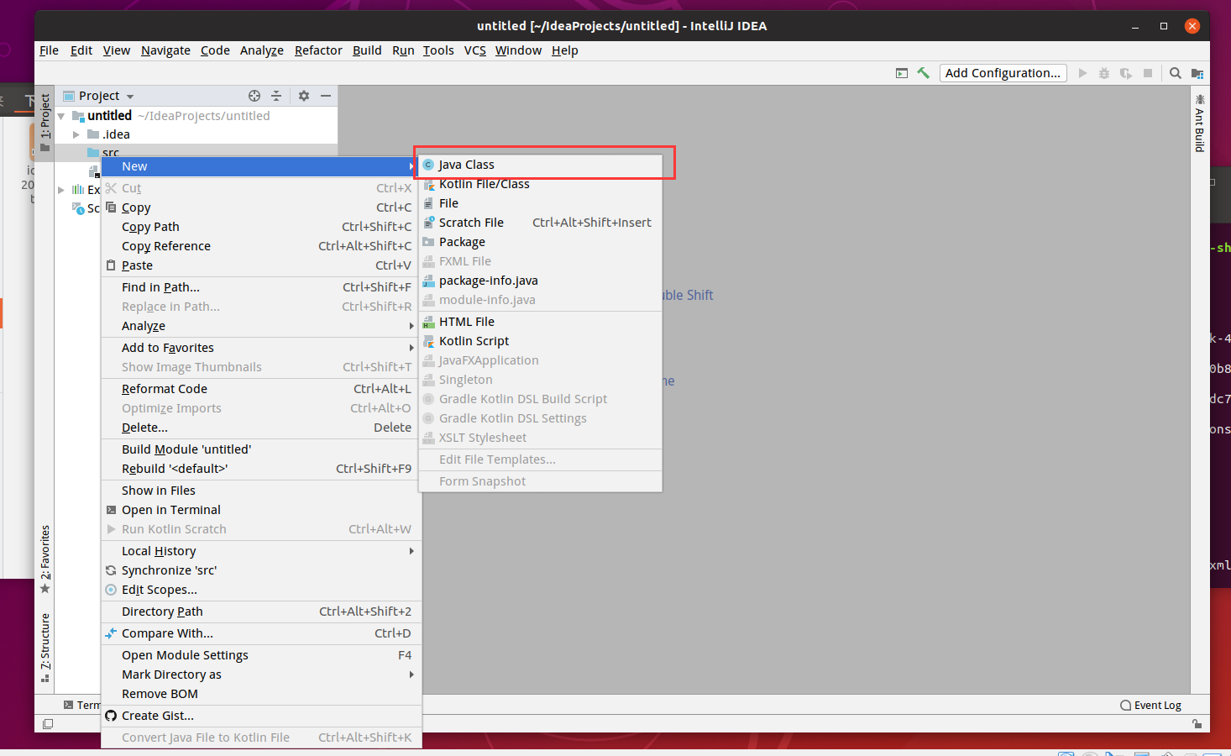Click the disabled Run play icon
The width and height of the screenshot is (1231, 756).
pyautogui.click(x=1082, y=73)
